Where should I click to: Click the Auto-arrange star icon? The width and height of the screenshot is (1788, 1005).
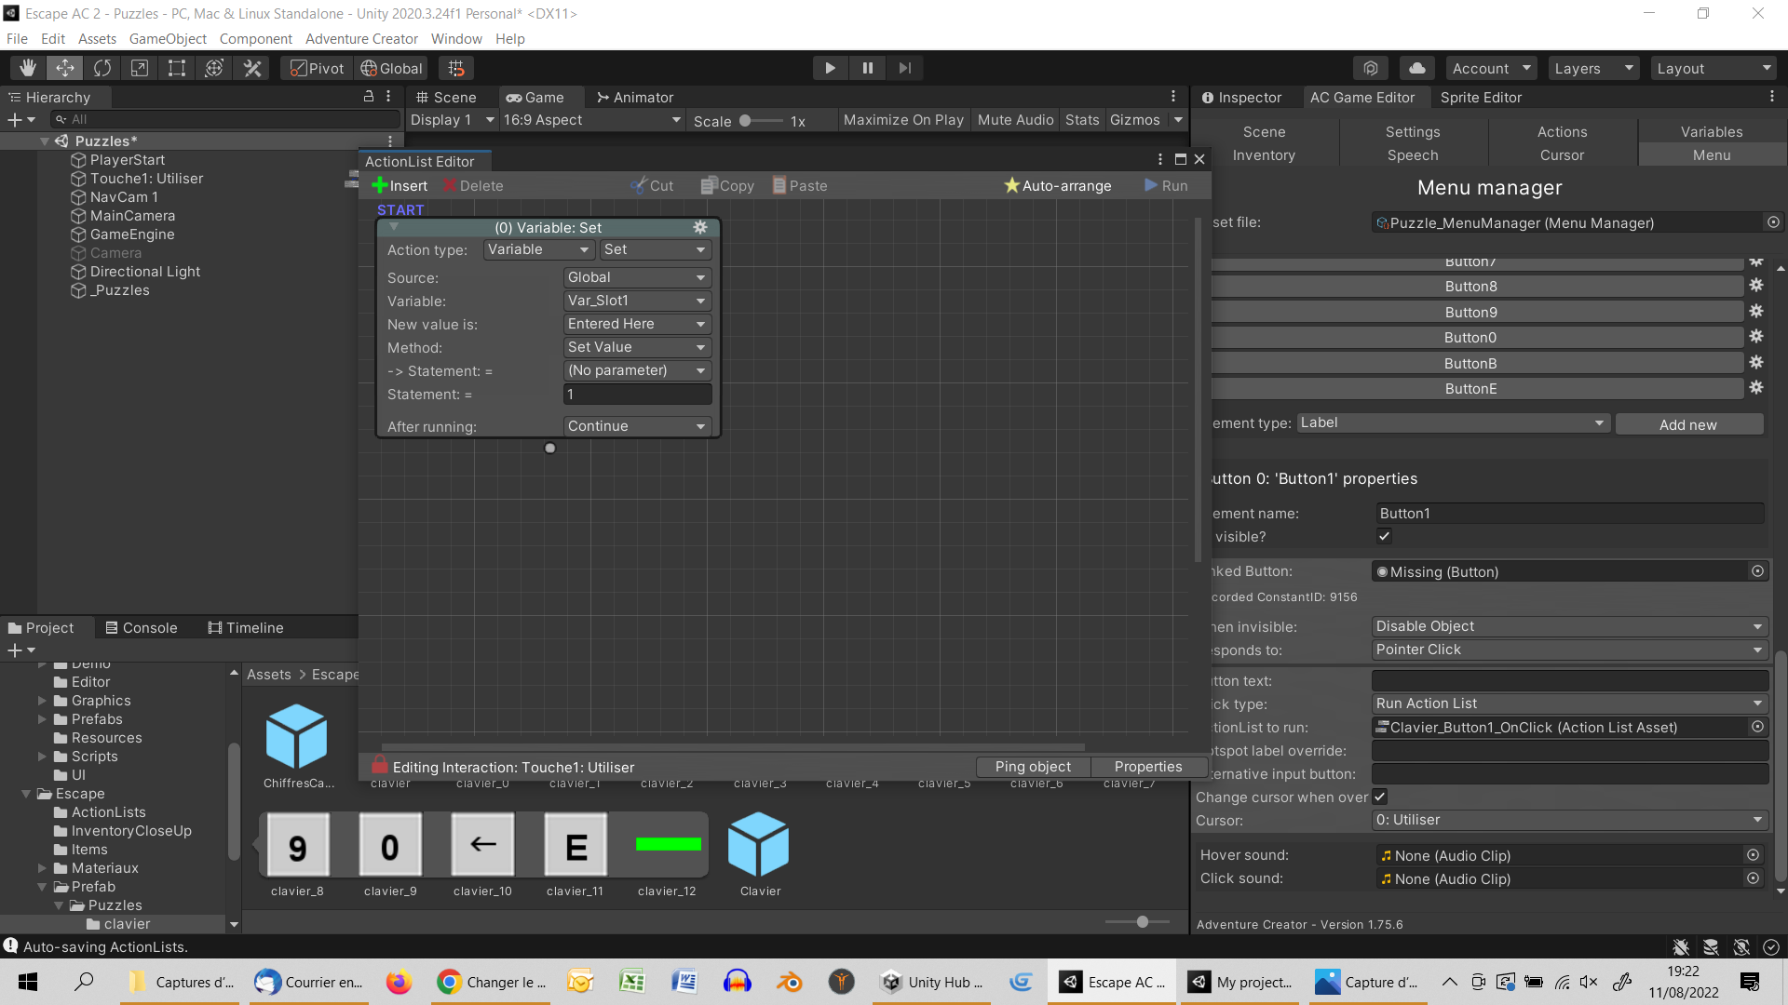(1012, 185)
